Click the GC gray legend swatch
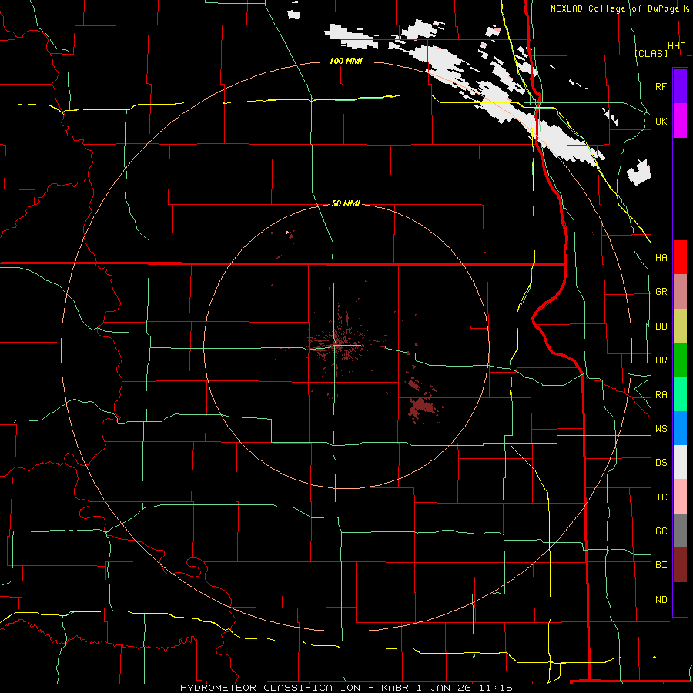This screenshot has width=693, height=693. 680,531
